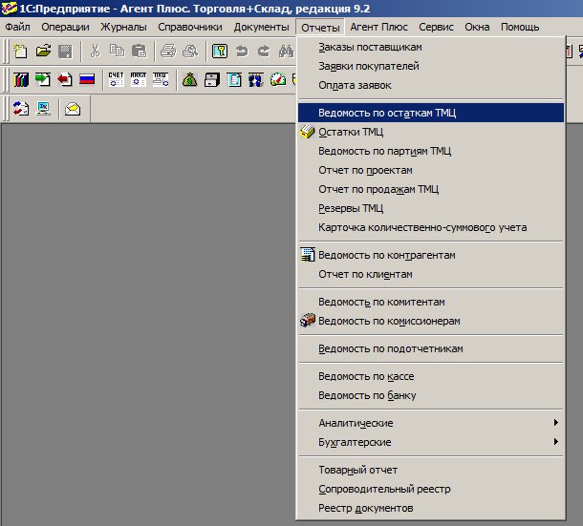Viewport: 583px width, 526px height.
Task: Click the Redo arrow icon
Action: tap(264, 51)
